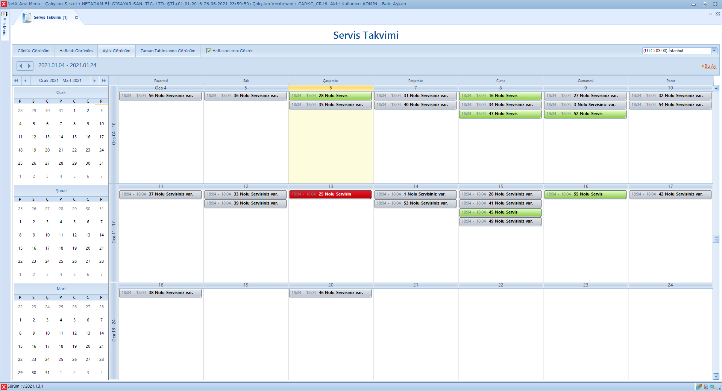Jump back a year in mini calendar

(x=16, y=80)
